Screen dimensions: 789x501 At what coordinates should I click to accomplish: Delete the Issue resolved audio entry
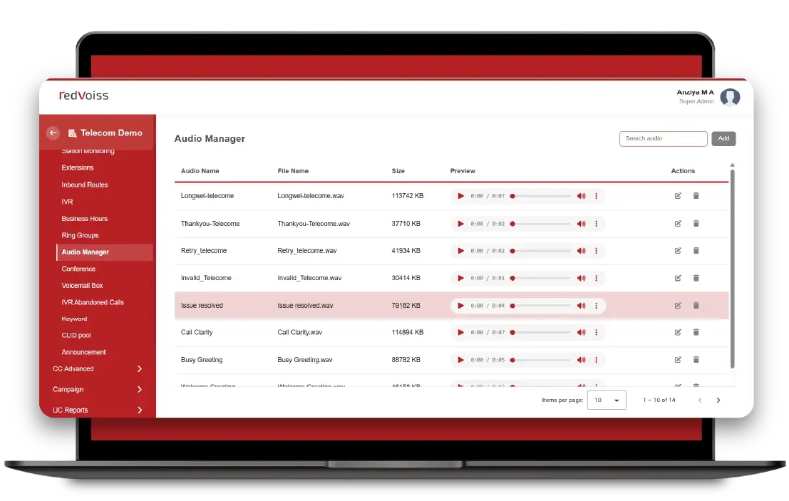pos(696,305)
